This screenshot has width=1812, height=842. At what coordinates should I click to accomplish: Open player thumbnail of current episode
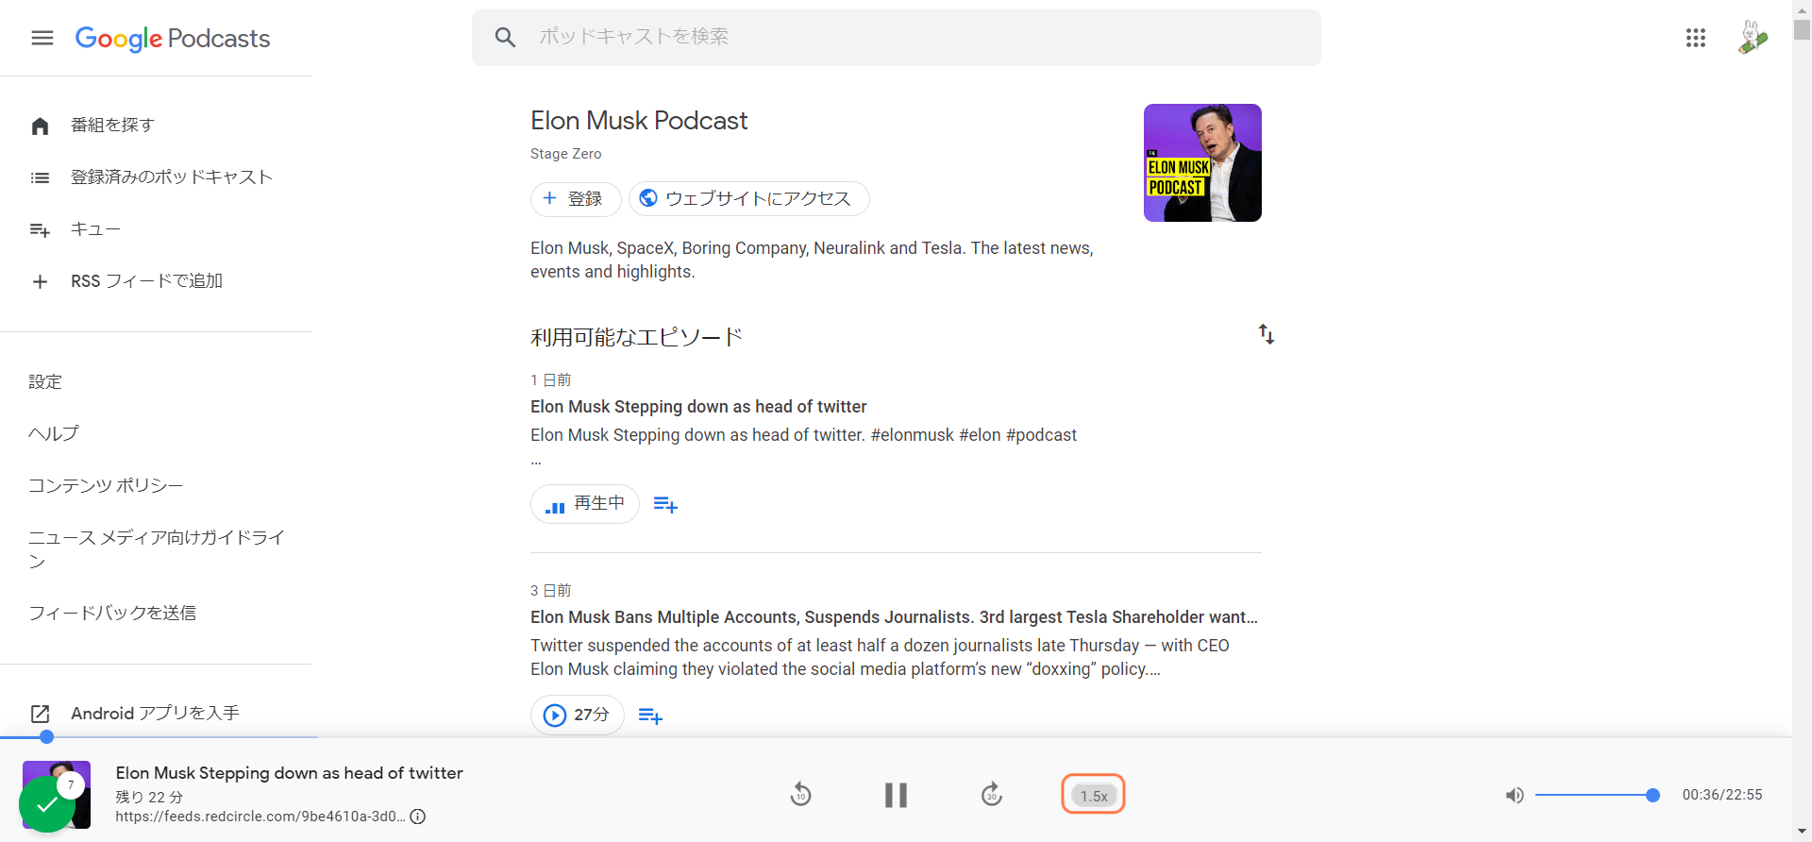(x=57, y=795)
